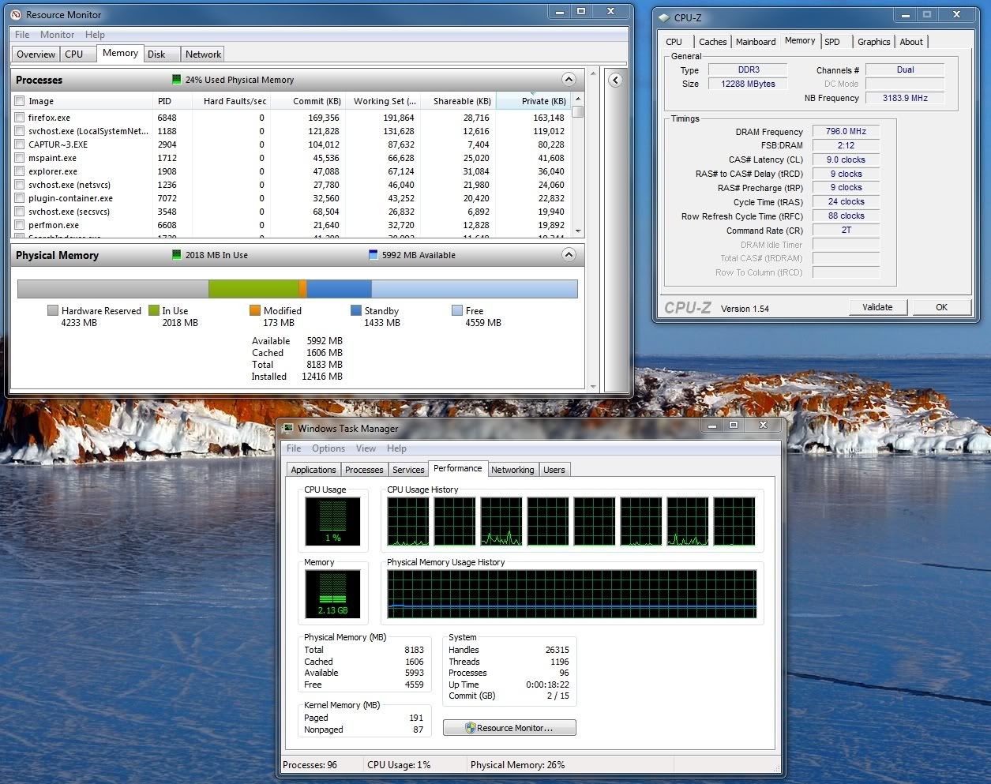Open the Help menu in Resource Monitor
The height and width of the screenshot is (784, 991).
[x=95, y=35]
